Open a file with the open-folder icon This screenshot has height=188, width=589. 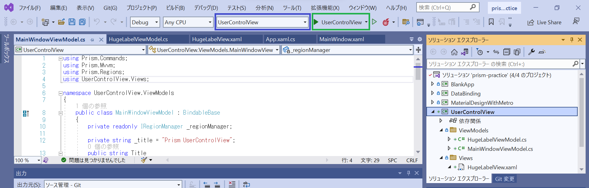point(61,22)
